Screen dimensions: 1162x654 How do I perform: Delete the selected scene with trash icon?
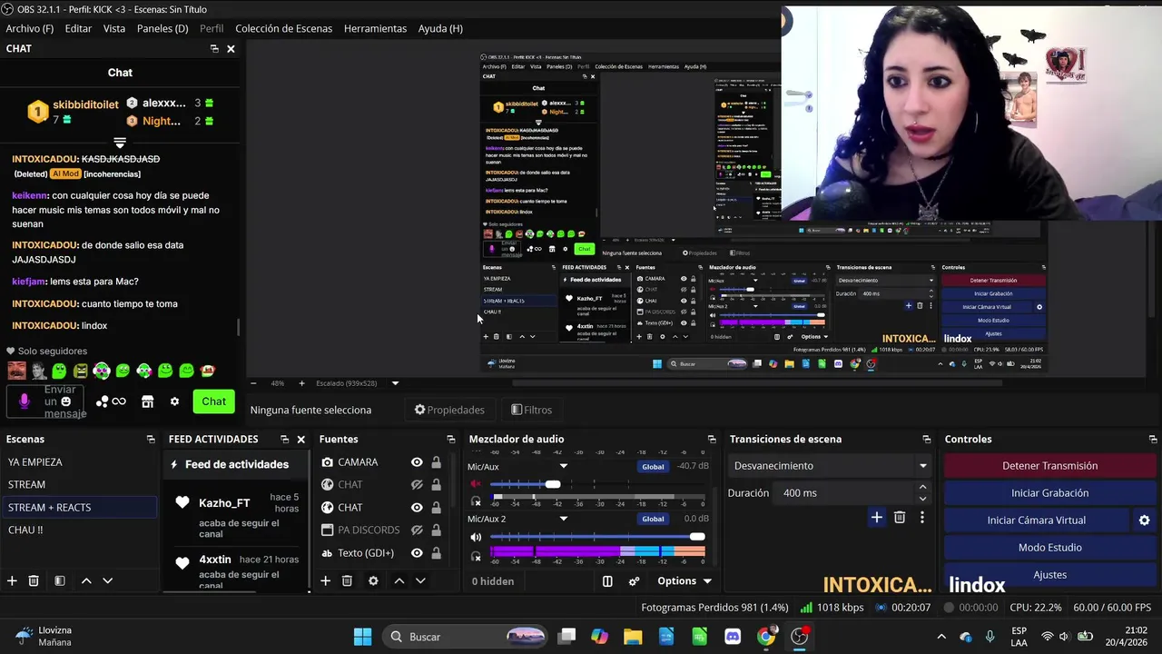[x=34, y=580]
